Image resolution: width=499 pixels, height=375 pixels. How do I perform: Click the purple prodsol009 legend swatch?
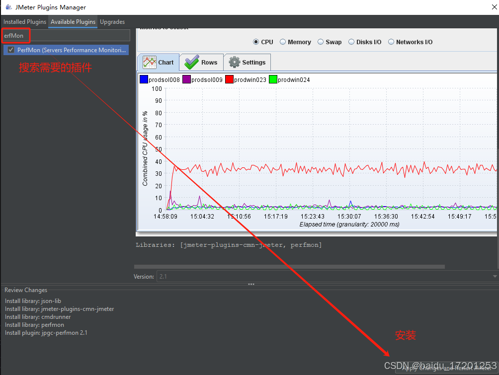(186, 79)
